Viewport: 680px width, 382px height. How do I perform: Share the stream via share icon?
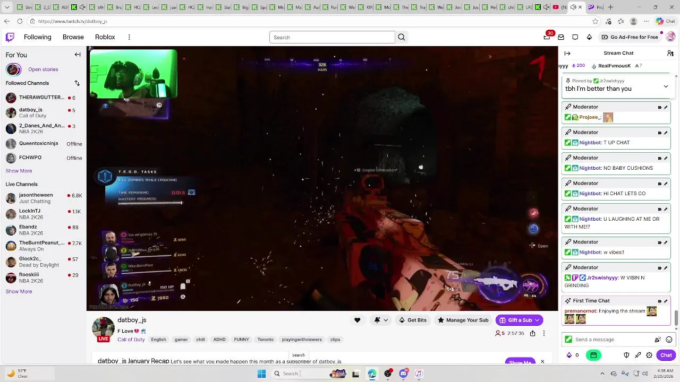(x=532, y=333)
